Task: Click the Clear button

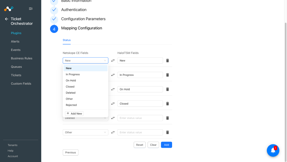Action: tap(153, 145)
